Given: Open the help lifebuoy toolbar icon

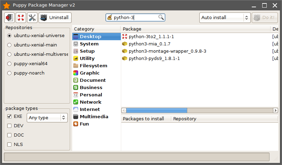Looking at the screenshot, I should point(21,18).
